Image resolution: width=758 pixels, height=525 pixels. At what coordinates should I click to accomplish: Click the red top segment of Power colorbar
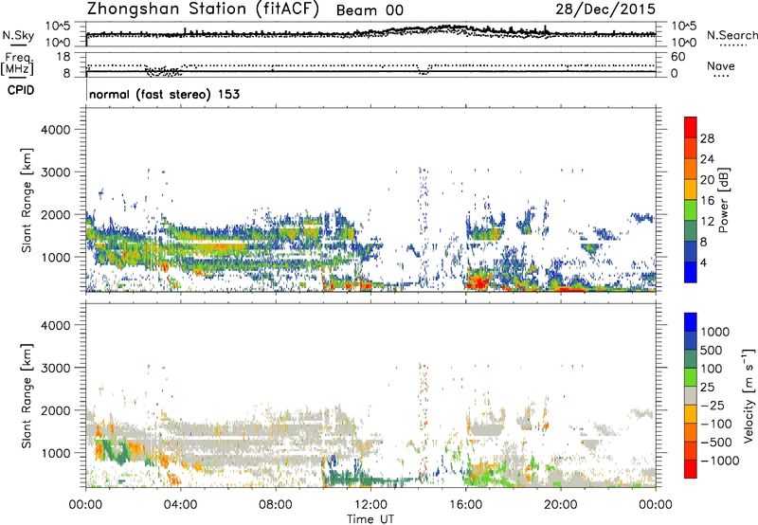tap(691, 128)
